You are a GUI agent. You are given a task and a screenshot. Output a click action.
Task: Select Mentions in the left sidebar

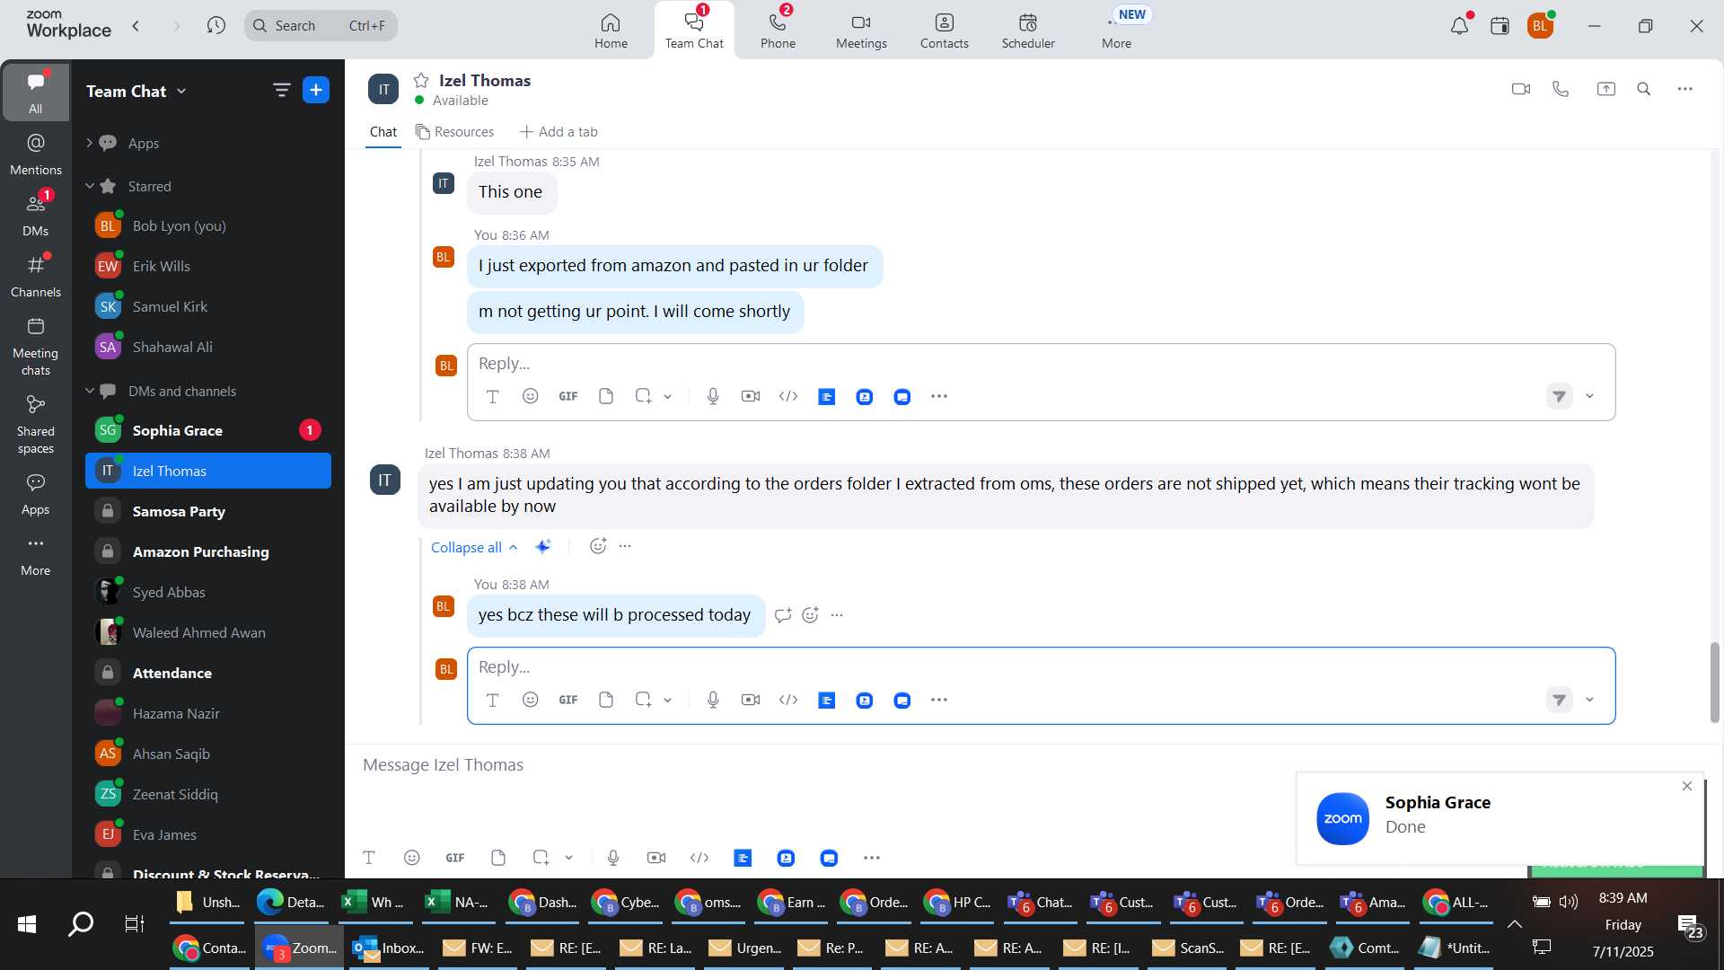[36, 154]
